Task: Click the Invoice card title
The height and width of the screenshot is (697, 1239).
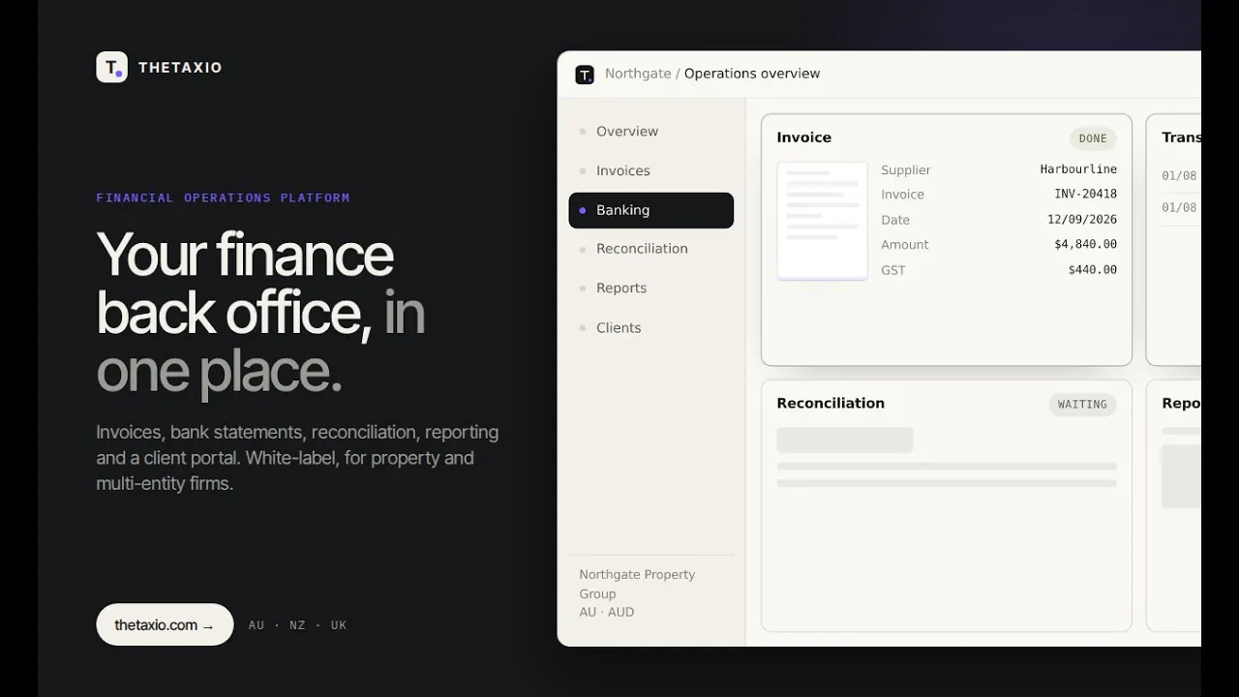Action: tap(803, 137)
